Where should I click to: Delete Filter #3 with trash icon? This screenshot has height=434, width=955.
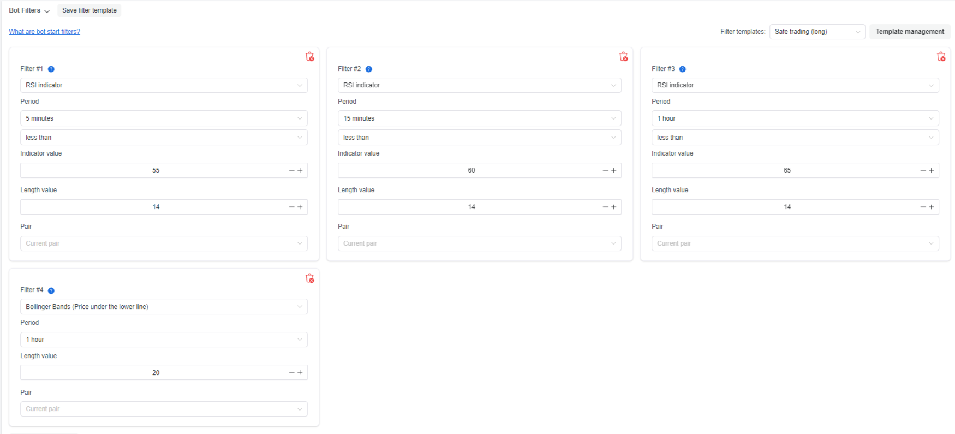pyautogui.click(x=941, y=57)
